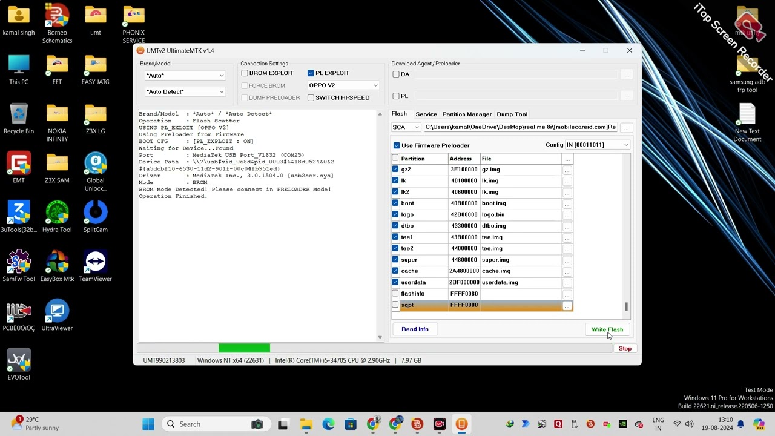Select the NOKIA INFINITY desktop folder
The image size is (775, 436).
click(x=57, y=123)
